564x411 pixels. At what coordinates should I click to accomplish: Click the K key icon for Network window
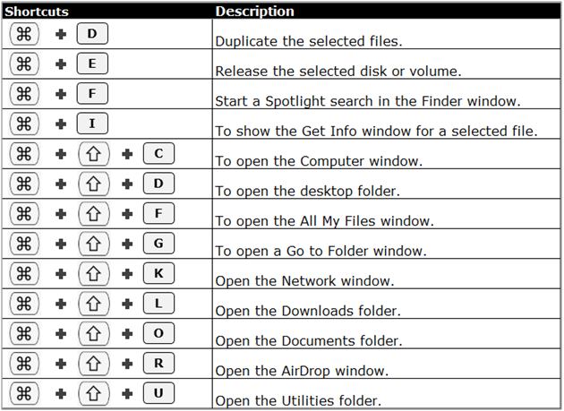click(158, 273)
